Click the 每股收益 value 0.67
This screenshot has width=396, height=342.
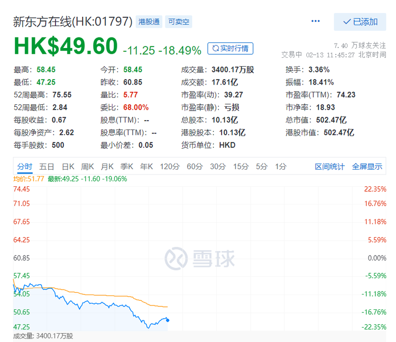click(59, 120)
